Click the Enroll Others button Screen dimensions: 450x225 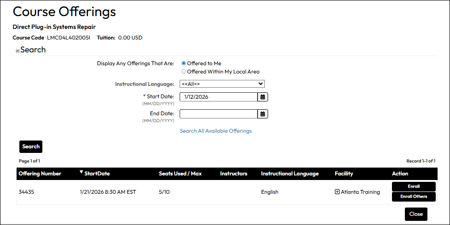pos(413,197)
